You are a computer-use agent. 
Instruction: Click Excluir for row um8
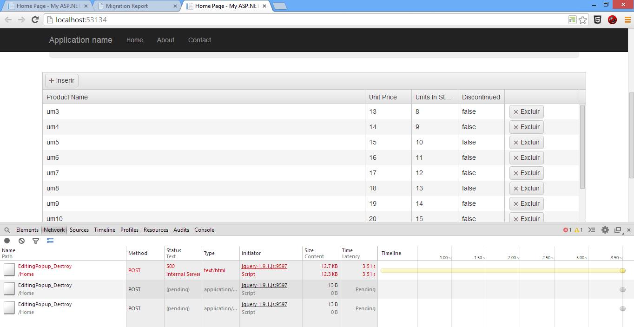(527, 188)
